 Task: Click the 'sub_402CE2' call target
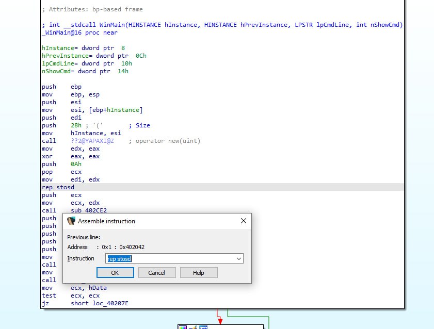click(x=89, y=210)
